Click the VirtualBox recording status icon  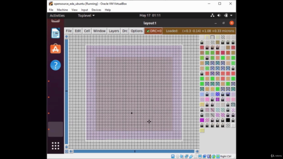point(204,156)
